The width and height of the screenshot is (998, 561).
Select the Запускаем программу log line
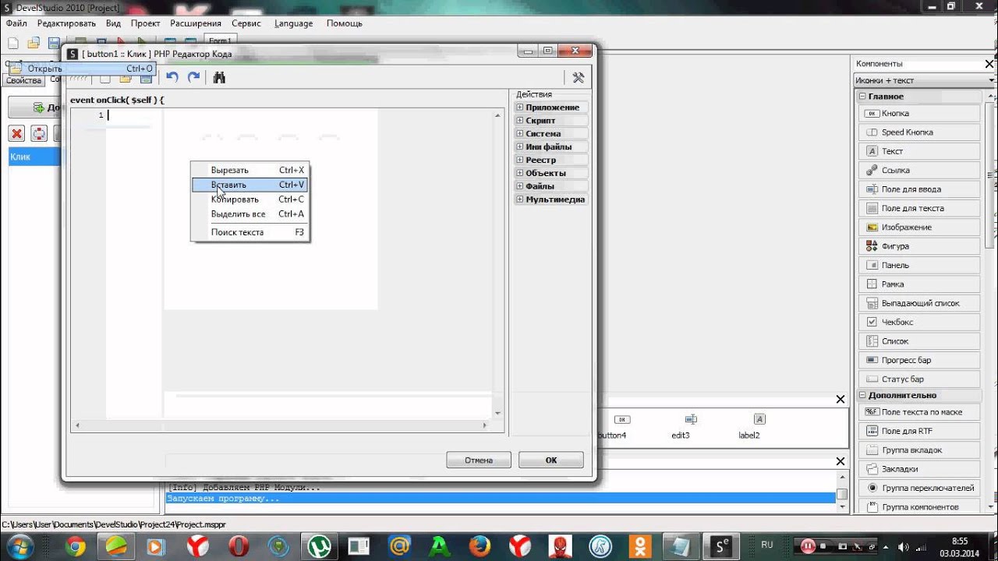[501, 499]
